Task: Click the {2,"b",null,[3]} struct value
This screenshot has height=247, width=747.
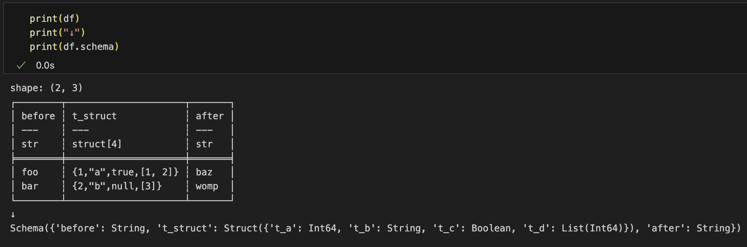Action: pyautogui.click(x=117, y=186)
